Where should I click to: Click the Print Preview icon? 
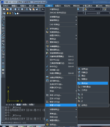pyautogui.click(x=19, y=9)
